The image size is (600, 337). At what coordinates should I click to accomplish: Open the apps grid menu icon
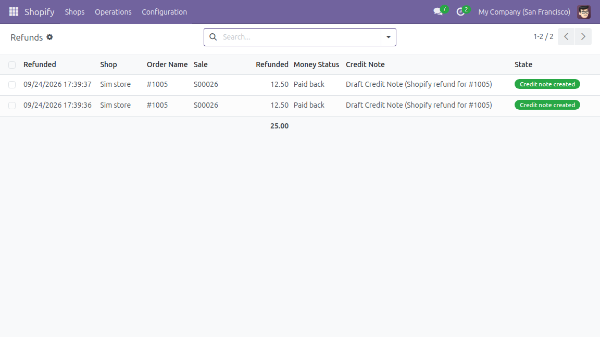coord(14,12)
